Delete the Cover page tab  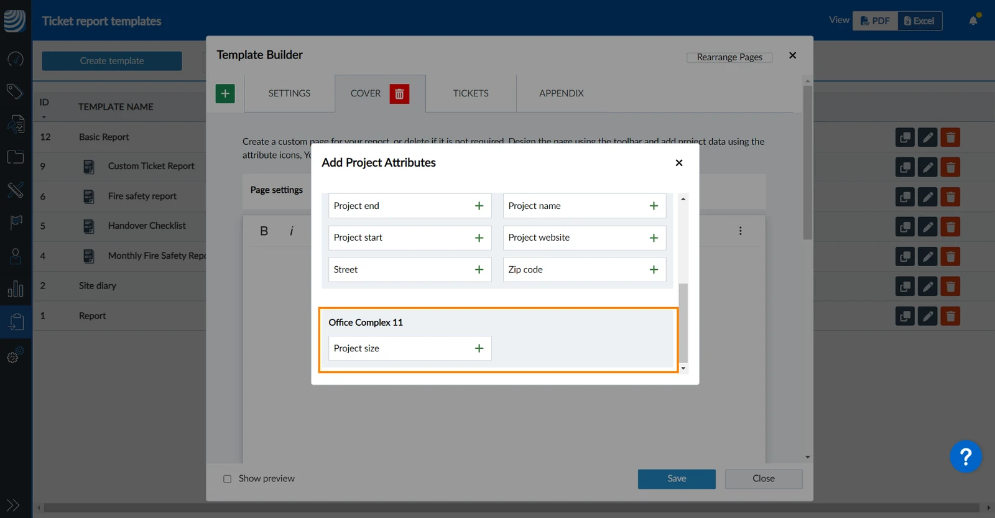399,93
